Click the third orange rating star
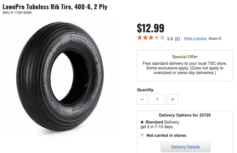 coord(151,38)
